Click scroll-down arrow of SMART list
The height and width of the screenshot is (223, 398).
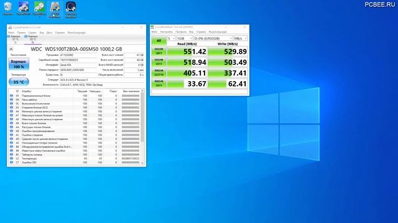coord(142,163)
